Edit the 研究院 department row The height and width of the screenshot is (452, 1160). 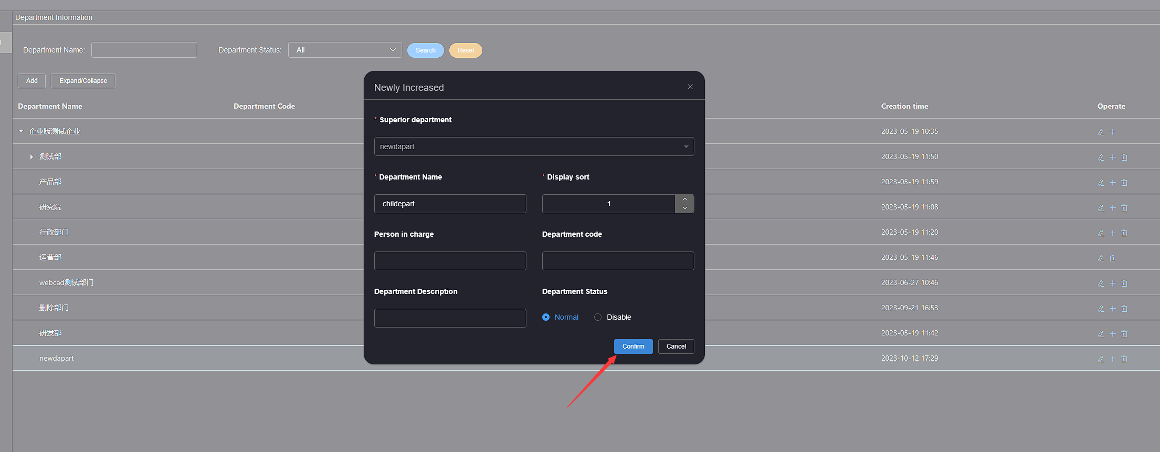point(1101,208)
